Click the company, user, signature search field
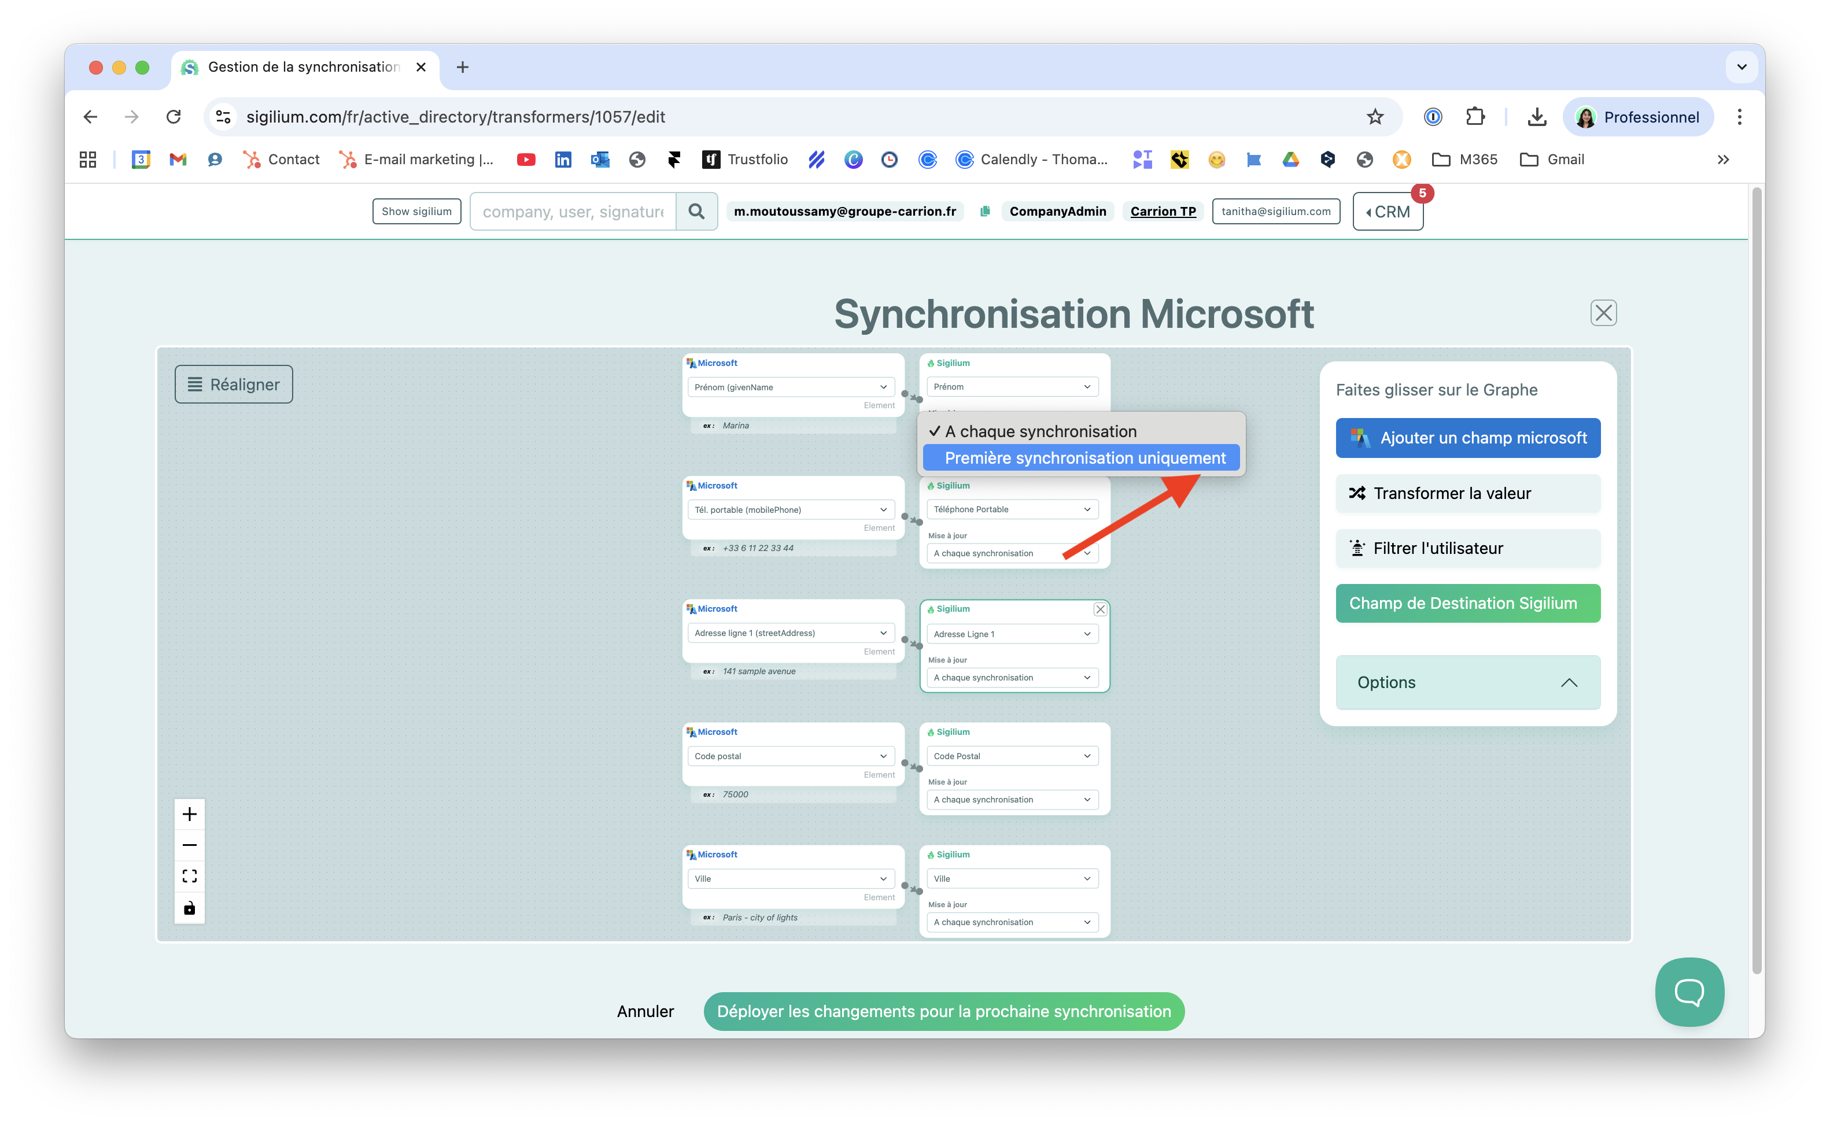This screenshot has width=1830, height=1124. 573,212
